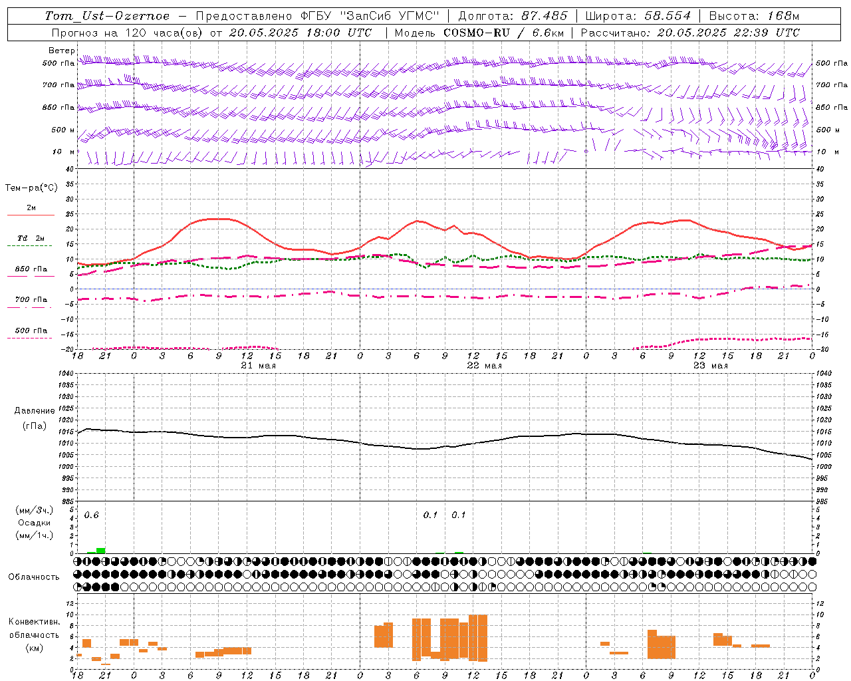Click the "Осадки" precipitation label
The width and height of the screenshot is (851, 681).
pos(34,523)
